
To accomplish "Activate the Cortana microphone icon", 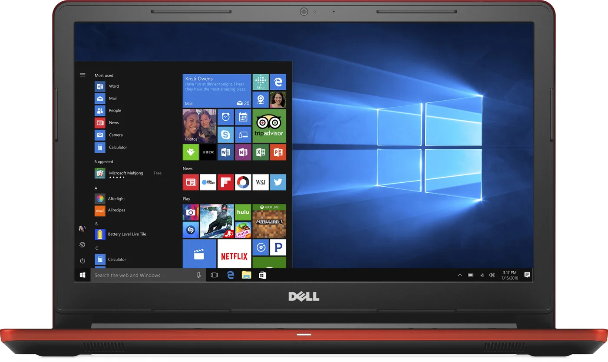I will (x=198, y=275).
